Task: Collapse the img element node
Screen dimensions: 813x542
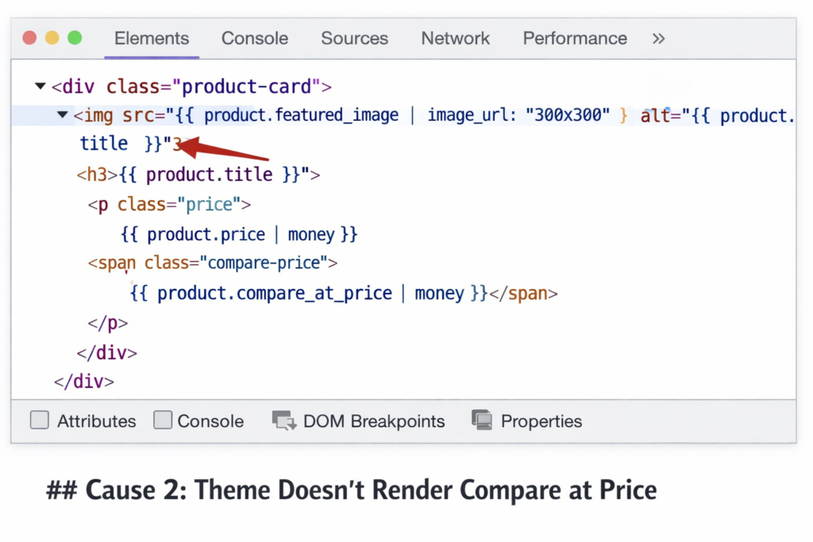Action: point(63,115)
